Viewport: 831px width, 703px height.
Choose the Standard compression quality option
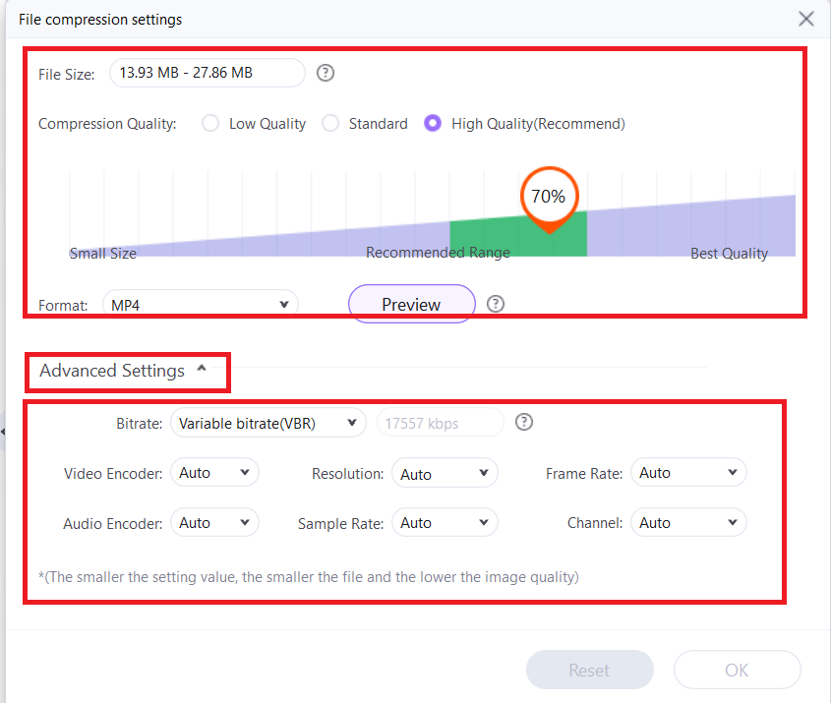pyautogui.click(x=330, y=123)
